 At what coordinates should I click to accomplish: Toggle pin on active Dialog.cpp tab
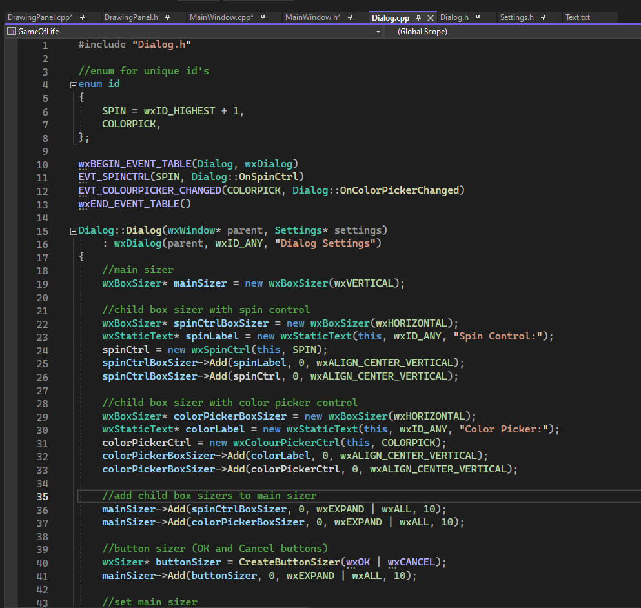418,18
